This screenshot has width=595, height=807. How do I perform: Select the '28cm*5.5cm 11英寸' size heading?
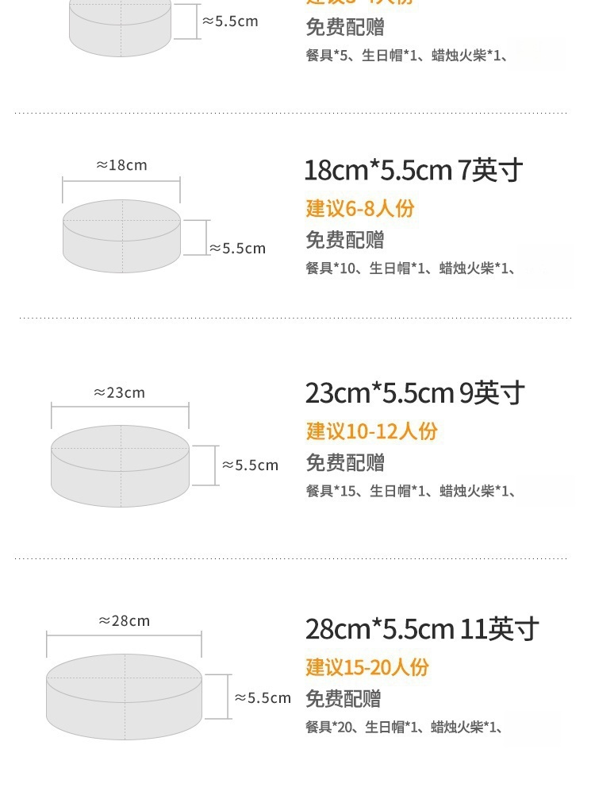coord(422,629)
